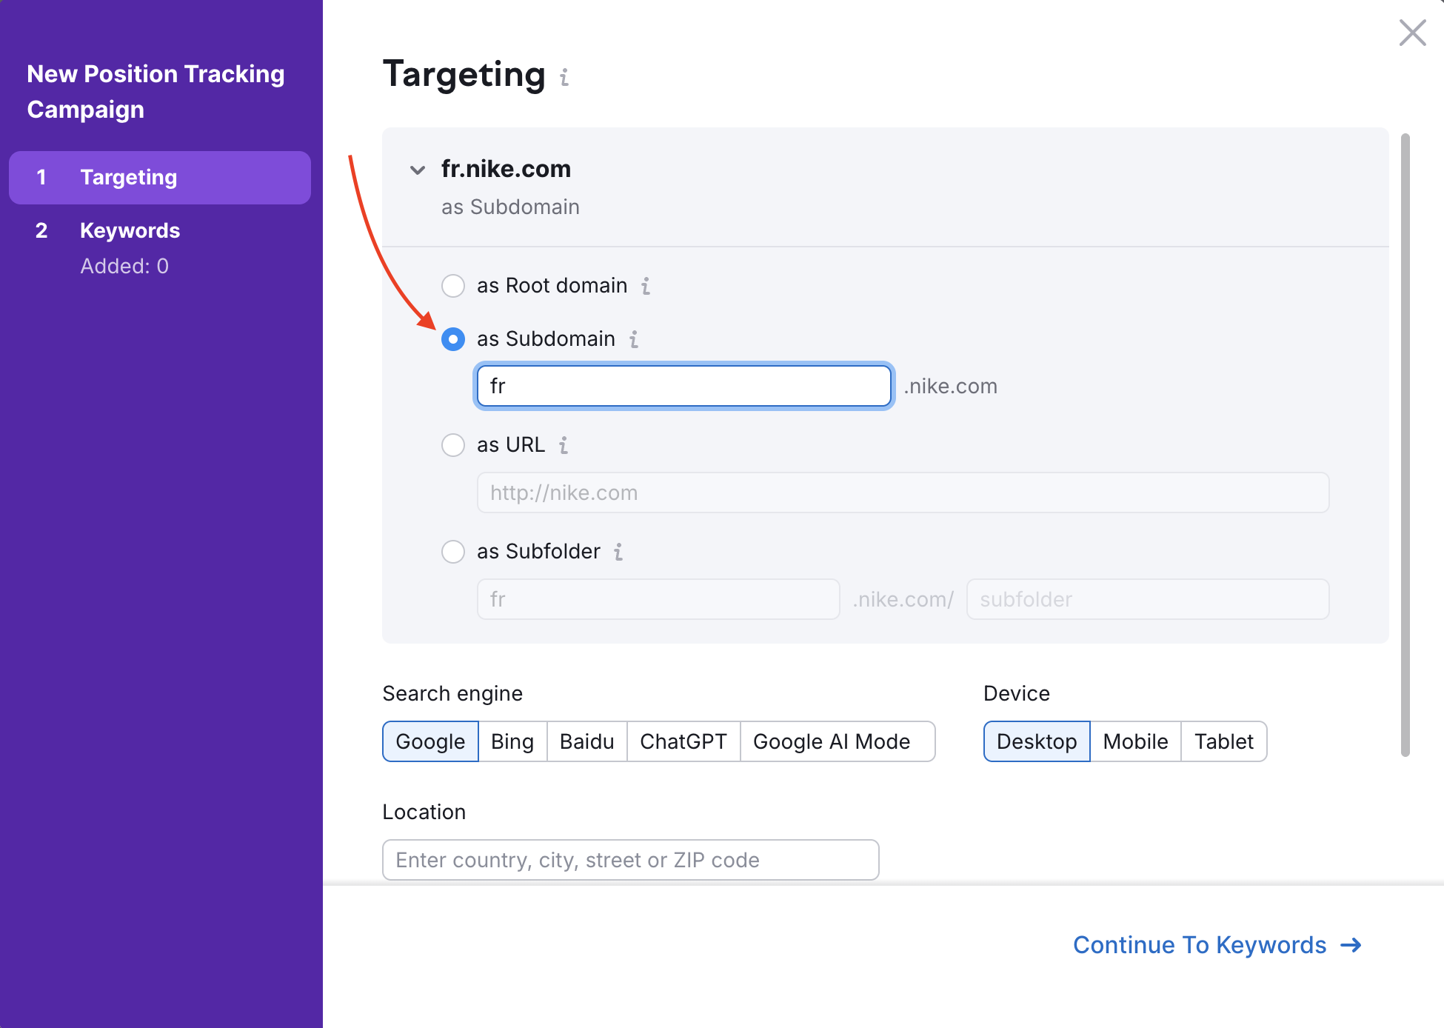Close the New Position Tracking Campaign dialog
1444x1028 pixels.
click(1413, 33)
